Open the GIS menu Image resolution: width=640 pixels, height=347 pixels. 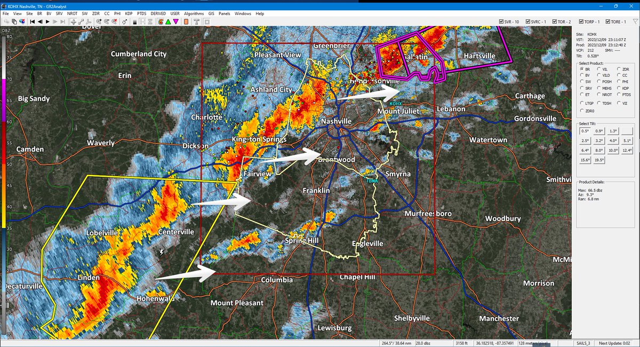click(x=210, y=13)
